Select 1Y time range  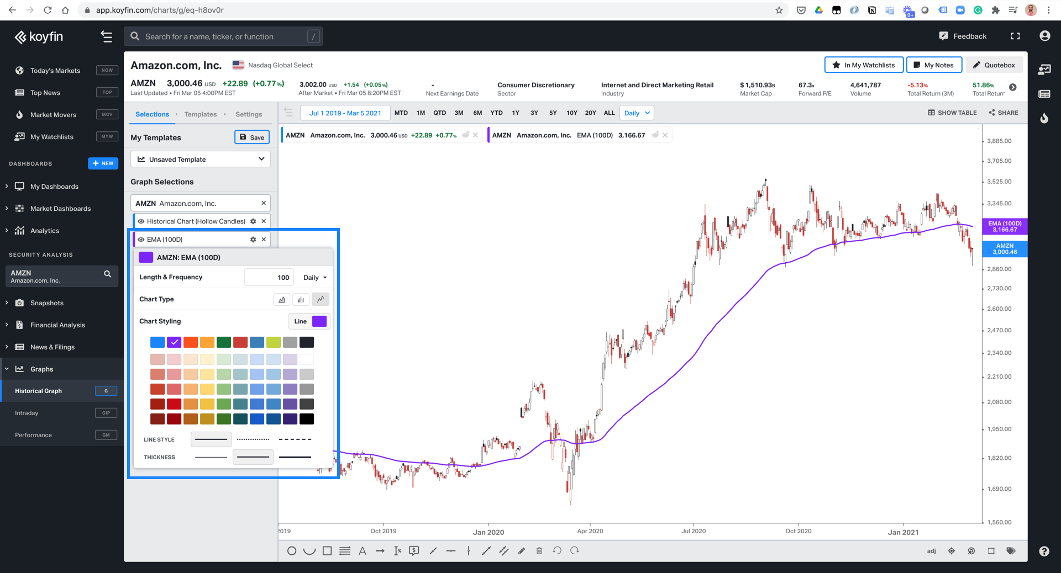[516, 113]
